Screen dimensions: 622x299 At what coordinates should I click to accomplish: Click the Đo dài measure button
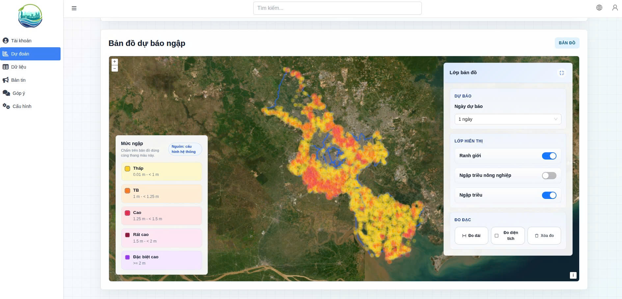tap(471, 236)
